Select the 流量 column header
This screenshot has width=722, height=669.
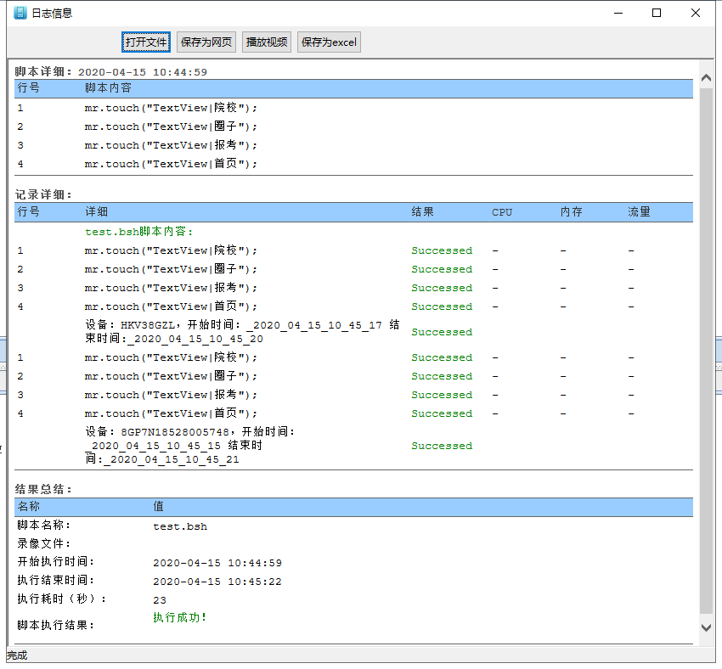[x=639, y=211]
